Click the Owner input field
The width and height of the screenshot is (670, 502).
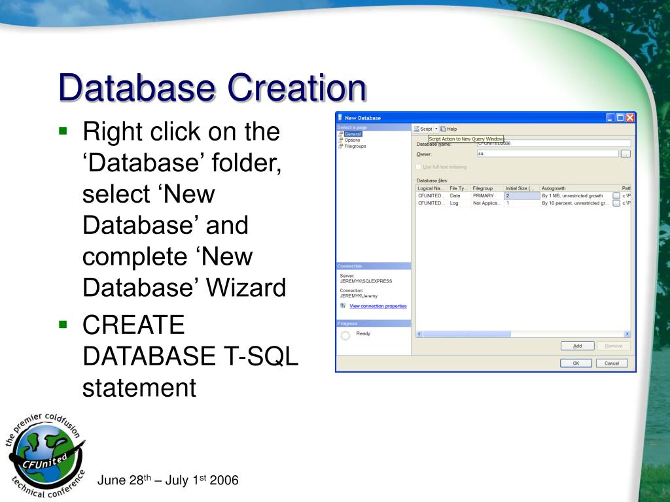pos(548,154)
